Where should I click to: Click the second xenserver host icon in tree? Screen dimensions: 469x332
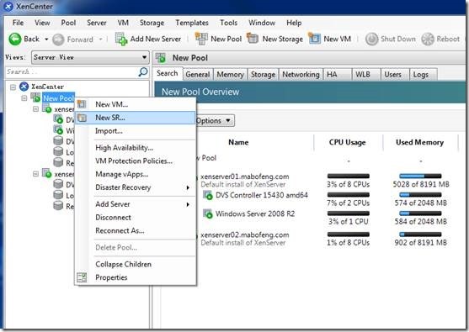click(46, 173)
